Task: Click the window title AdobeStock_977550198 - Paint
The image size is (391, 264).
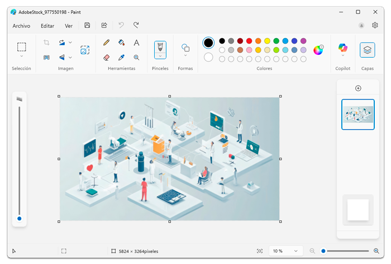Action: pos(50,12)
